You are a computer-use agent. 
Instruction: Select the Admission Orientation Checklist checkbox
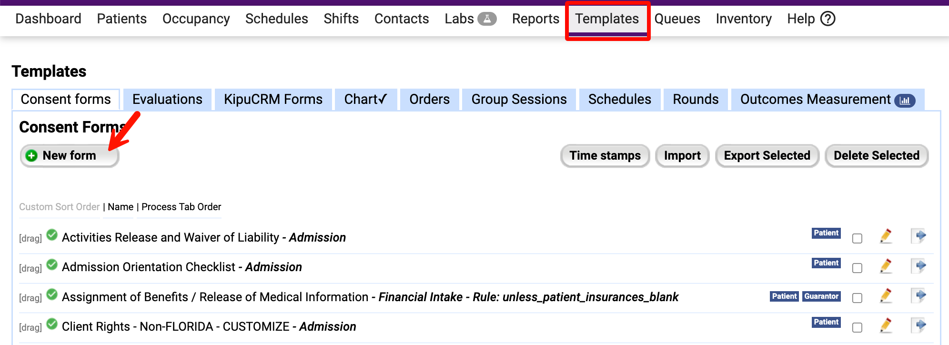857,268
